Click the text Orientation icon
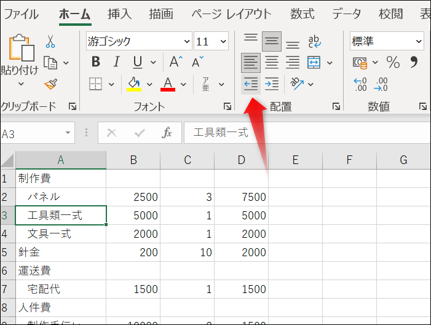This screenshot has height=325, width=431. click(297, 84)
